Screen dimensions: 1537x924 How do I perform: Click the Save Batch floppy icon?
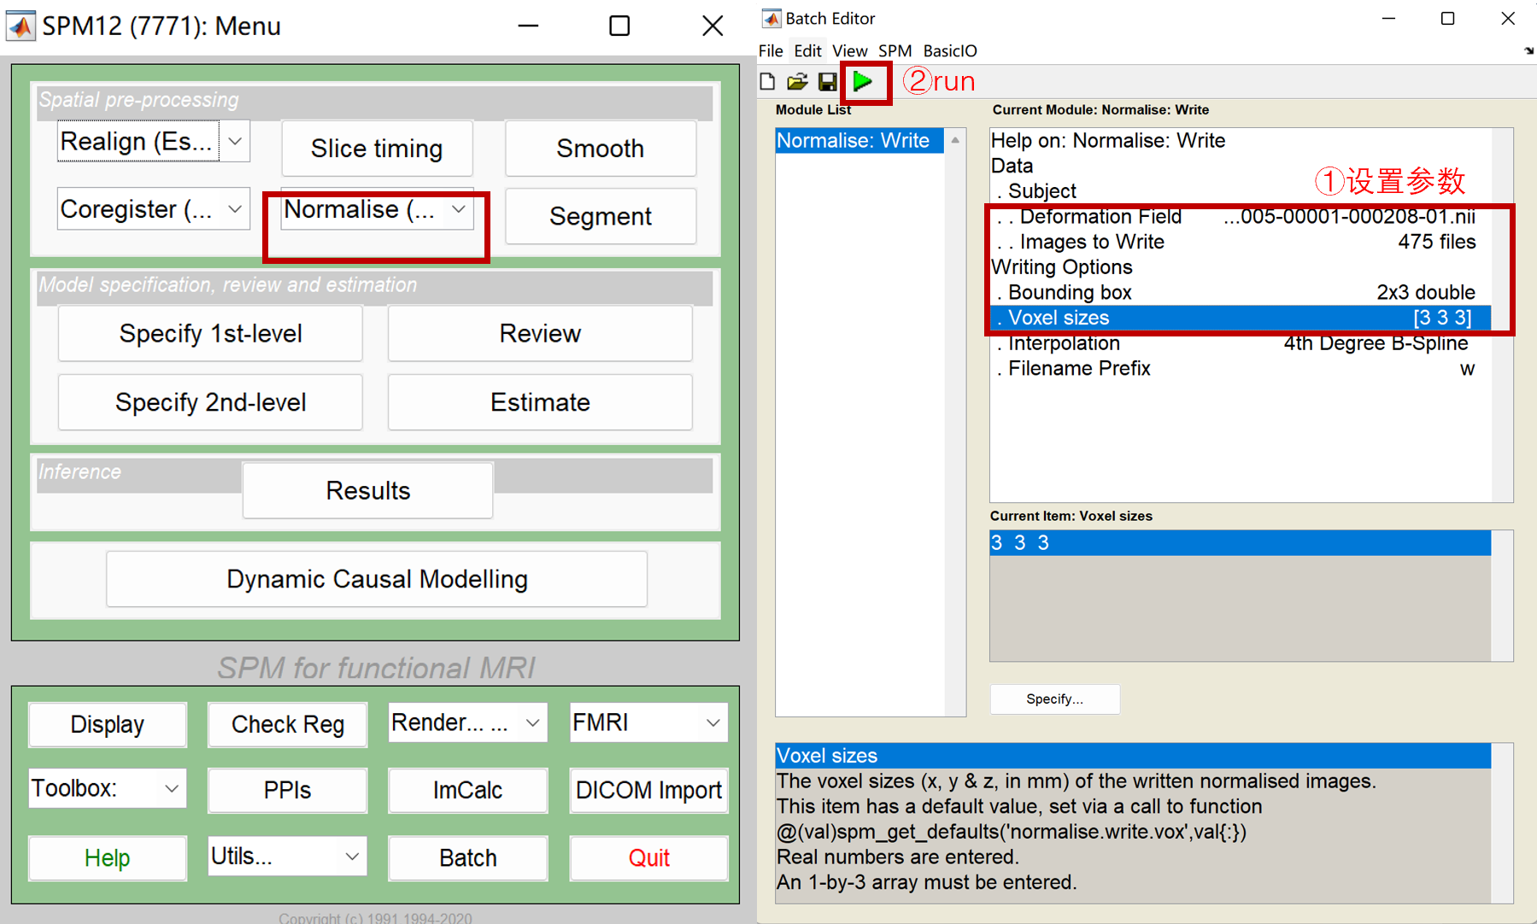point(827,82)
